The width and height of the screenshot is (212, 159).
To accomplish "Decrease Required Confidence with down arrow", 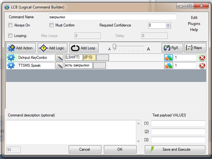I will tap(168, 27).
